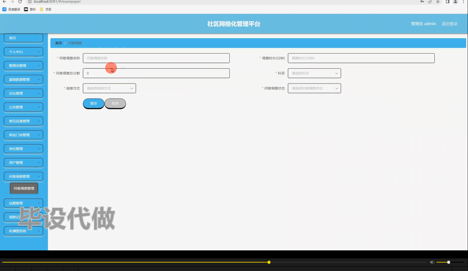
Task: Select 论坛管理 in the sidebar
Action: 23,93
